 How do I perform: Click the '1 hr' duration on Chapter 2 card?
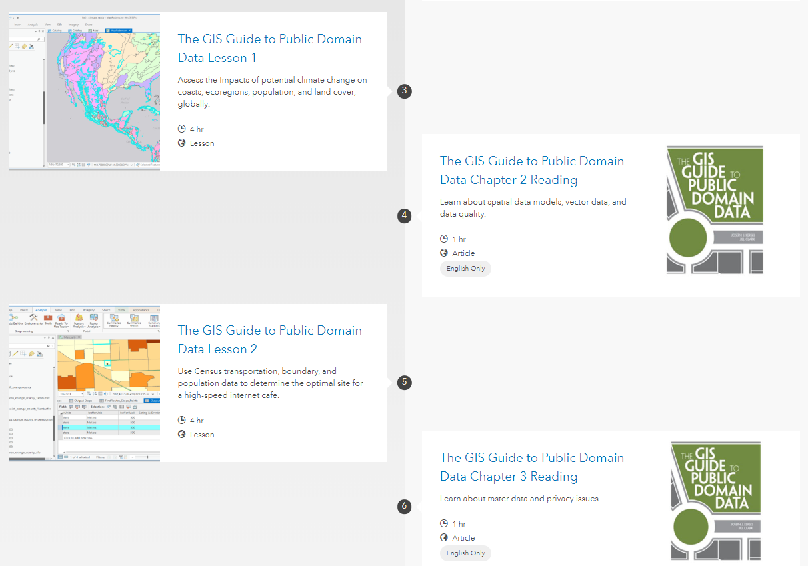[x=459, y=239]
